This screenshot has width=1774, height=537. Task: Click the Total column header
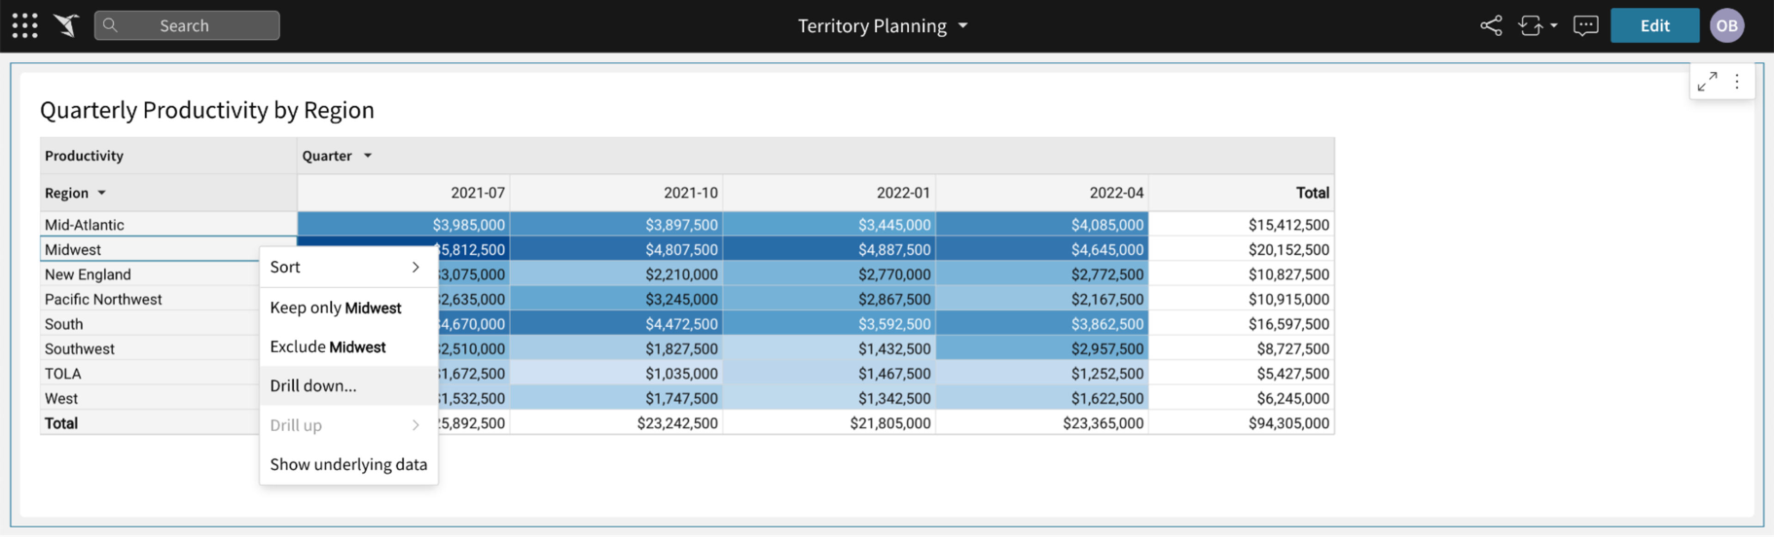click(x=1241, y=193)
